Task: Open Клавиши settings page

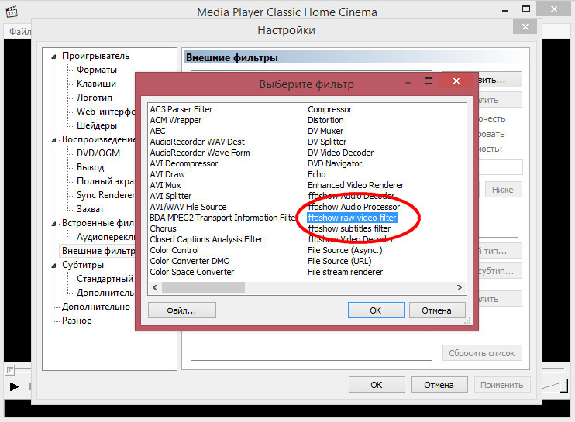Action: pyautogui.click(x=96, y=84)
